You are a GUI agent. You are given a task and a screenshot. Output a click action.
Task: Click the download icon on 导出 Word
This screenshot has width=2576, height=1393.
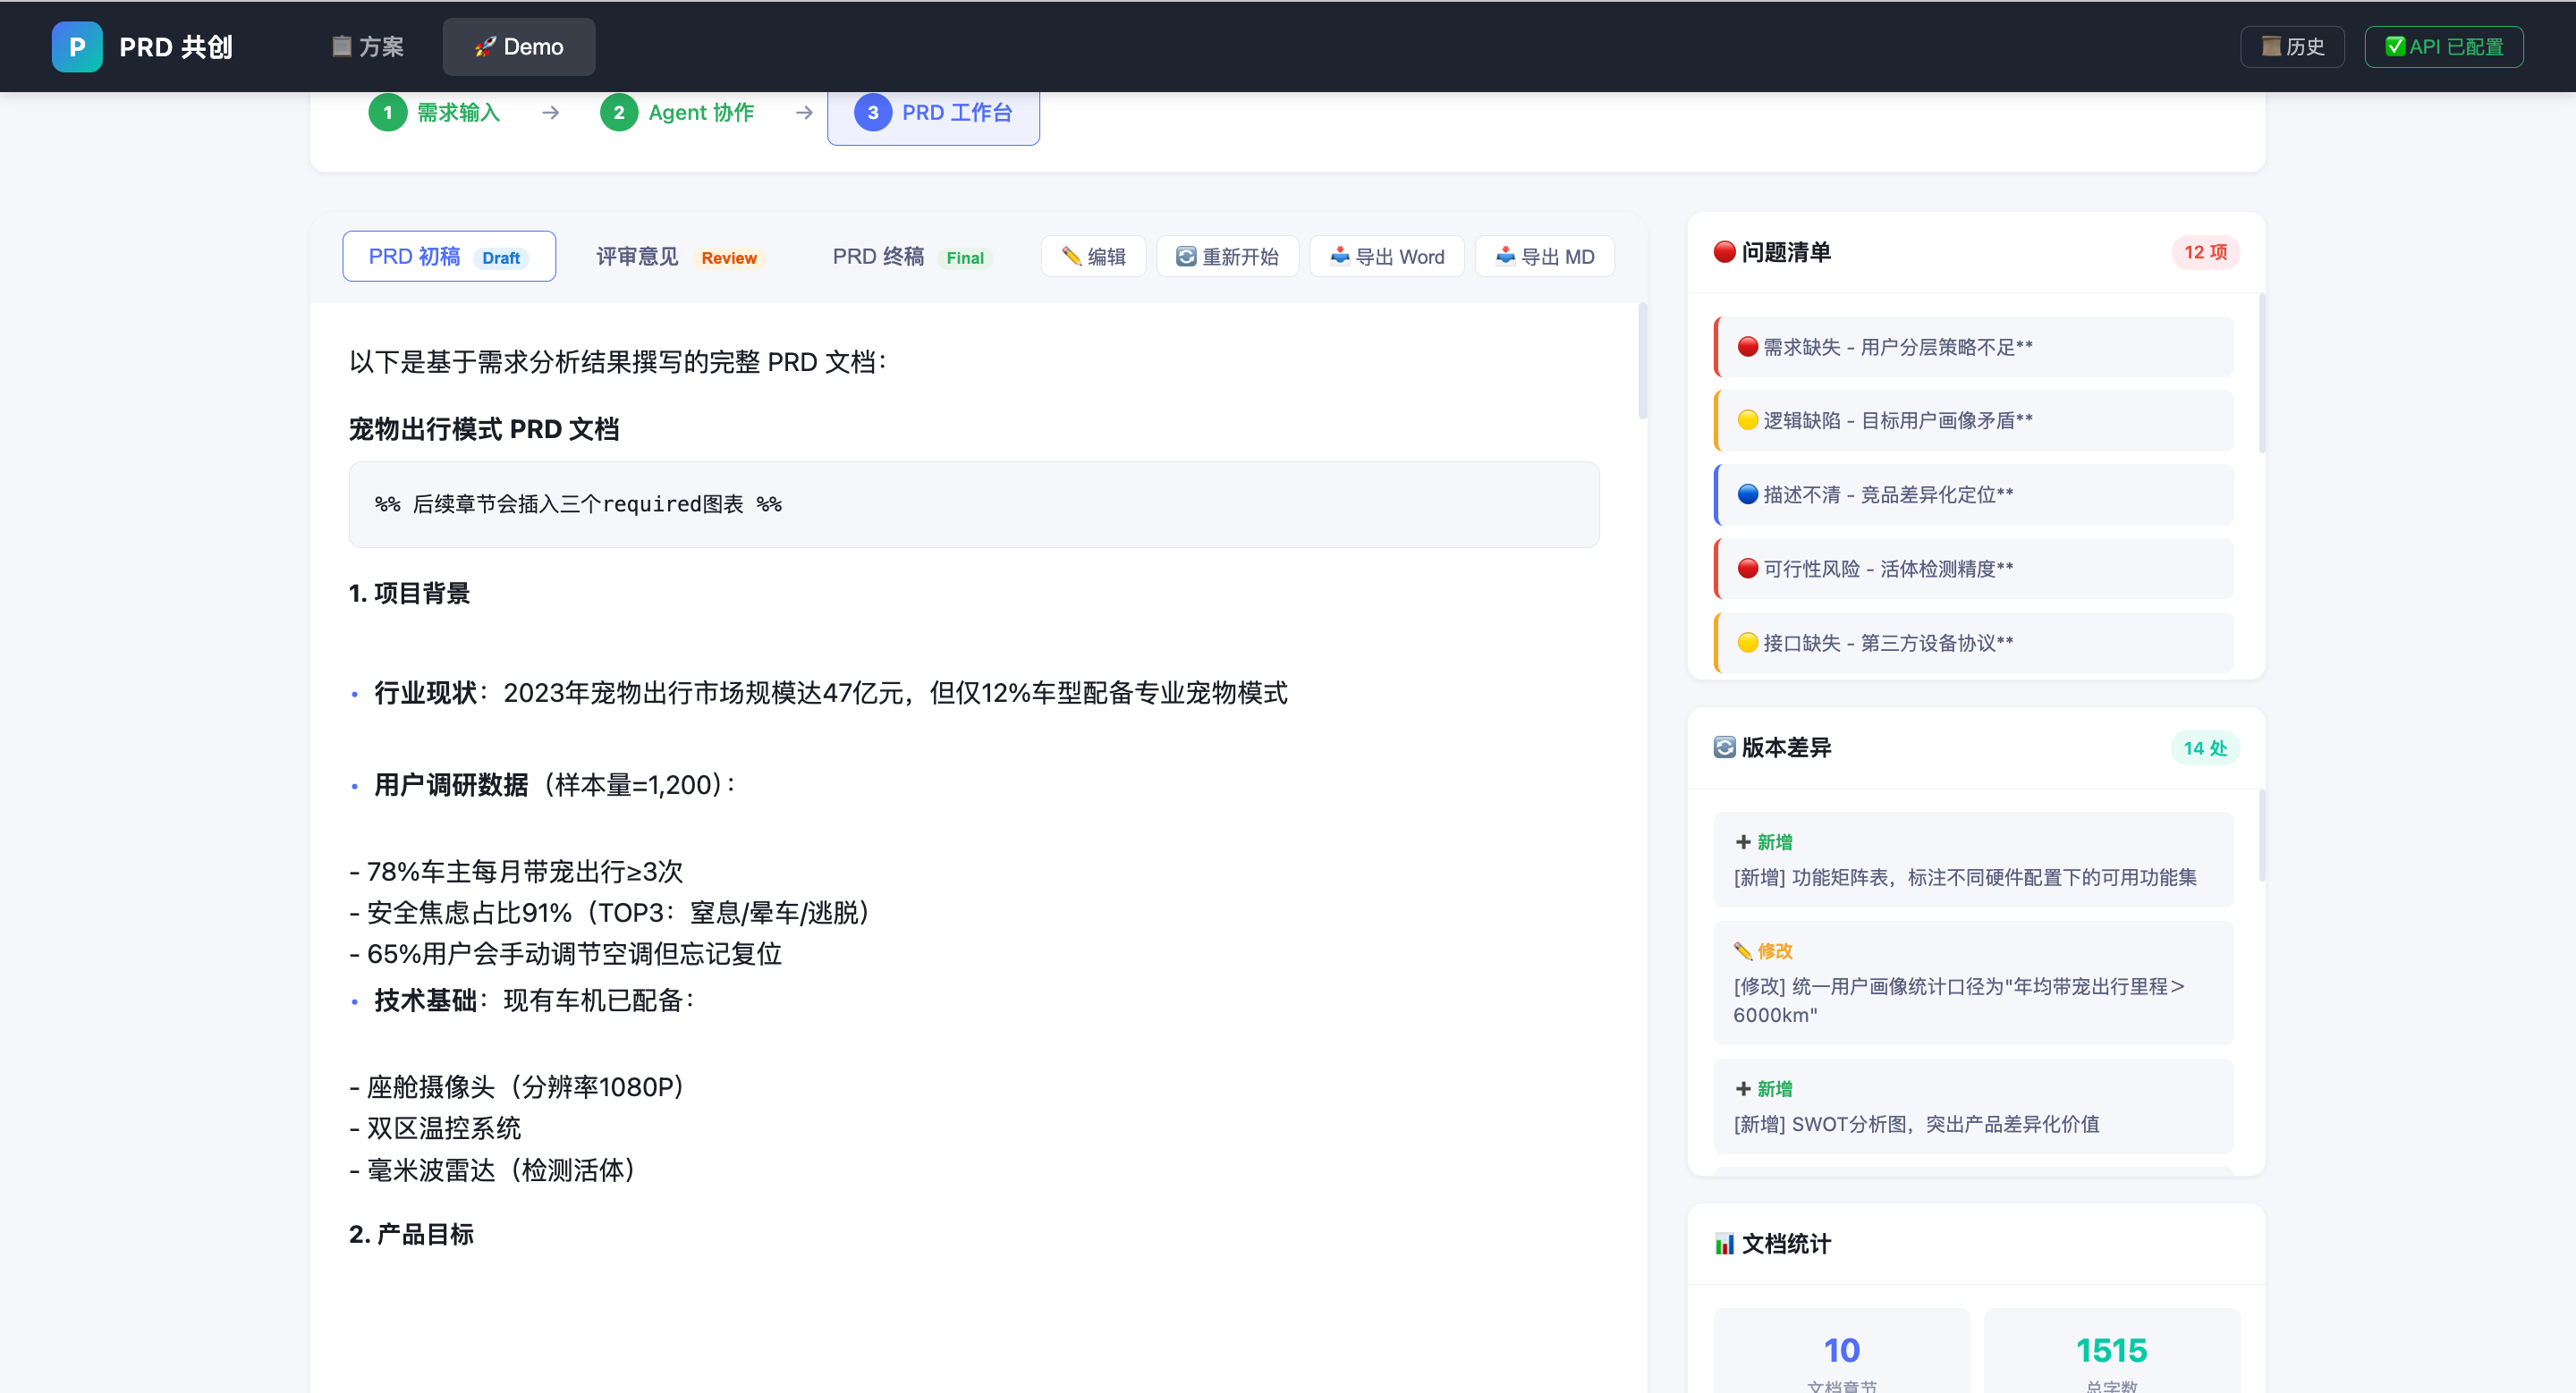[1340, 257]
